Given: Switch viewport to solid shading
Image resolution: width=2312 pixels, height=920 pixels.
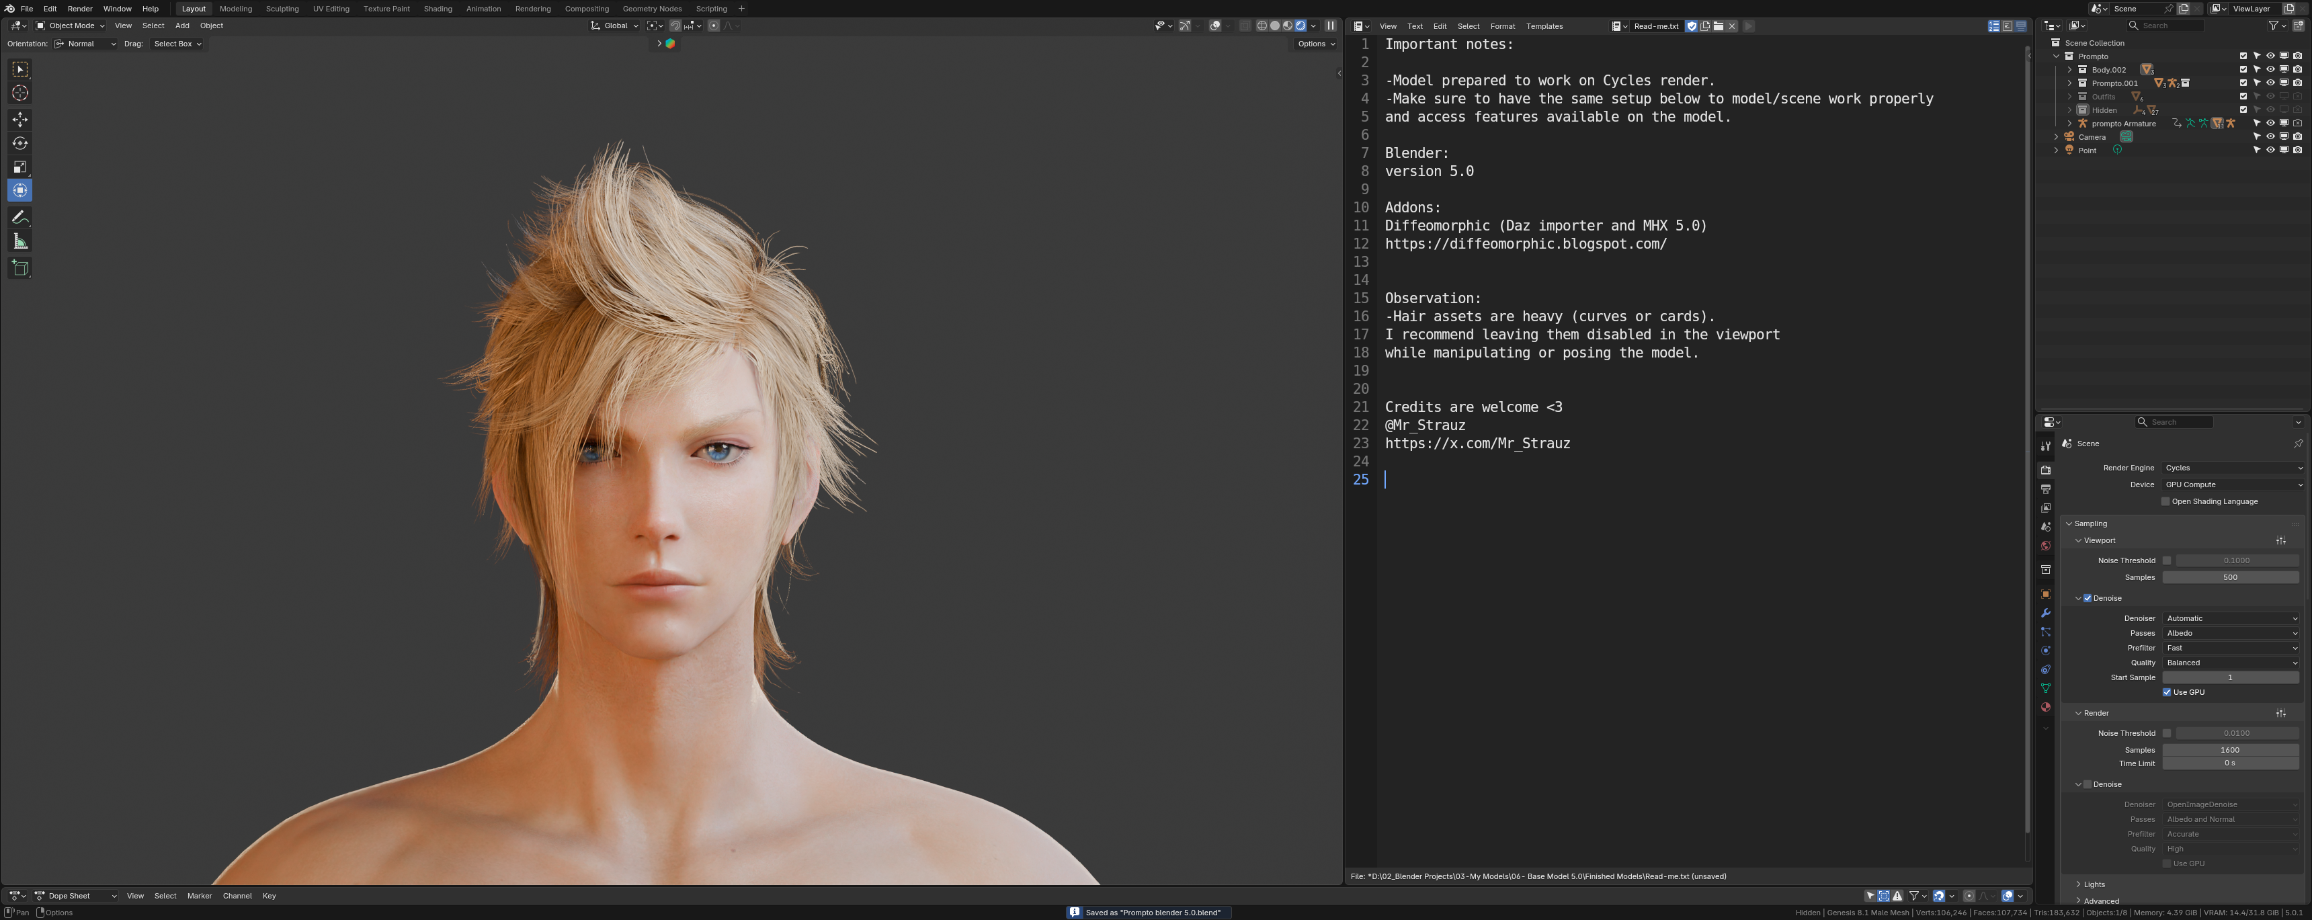Looking at the screenshot, I should point(1274,26).
